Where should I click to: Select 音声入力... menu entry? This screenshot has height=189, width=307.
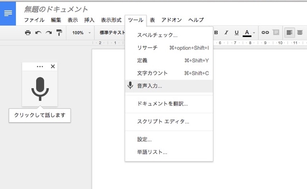(x=169, y=86)
